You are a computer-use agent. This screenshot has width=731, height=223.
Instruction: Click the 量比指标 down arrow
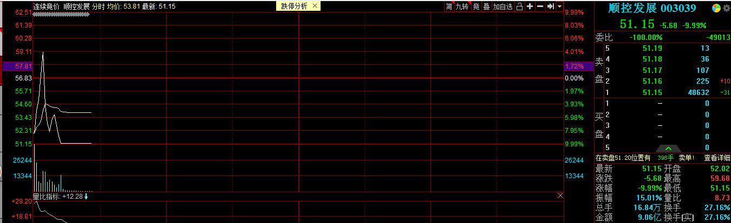pos(86,196)
